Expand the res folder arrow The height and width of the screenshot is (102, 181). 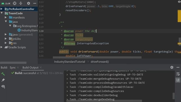6,43
